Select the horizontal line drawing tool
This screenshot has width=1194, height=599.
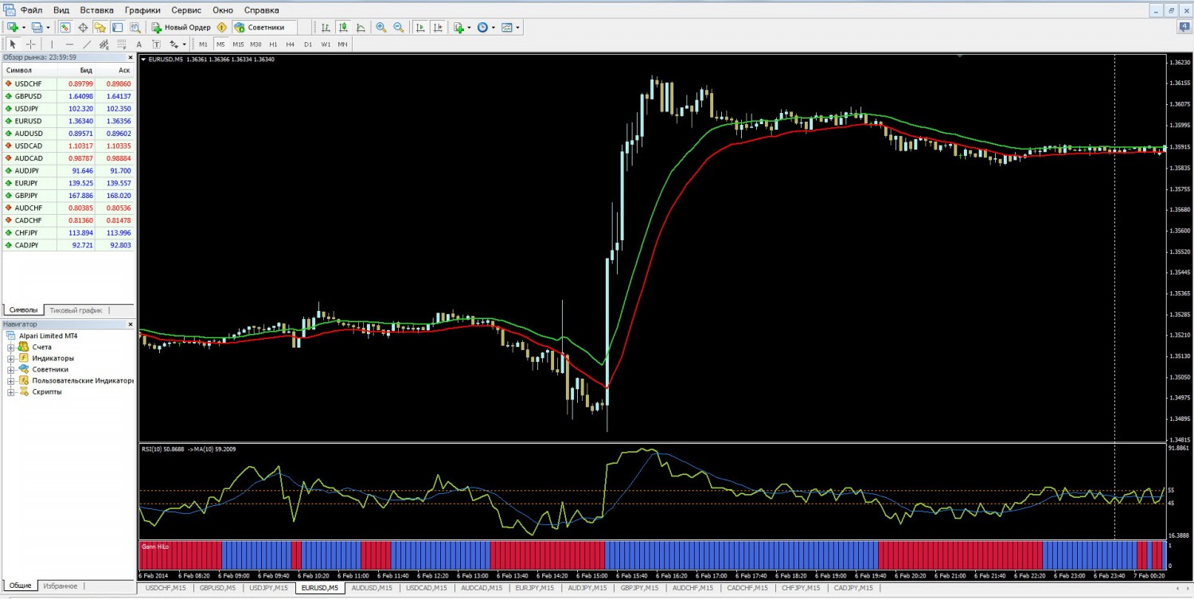click(x=69, y=44)
